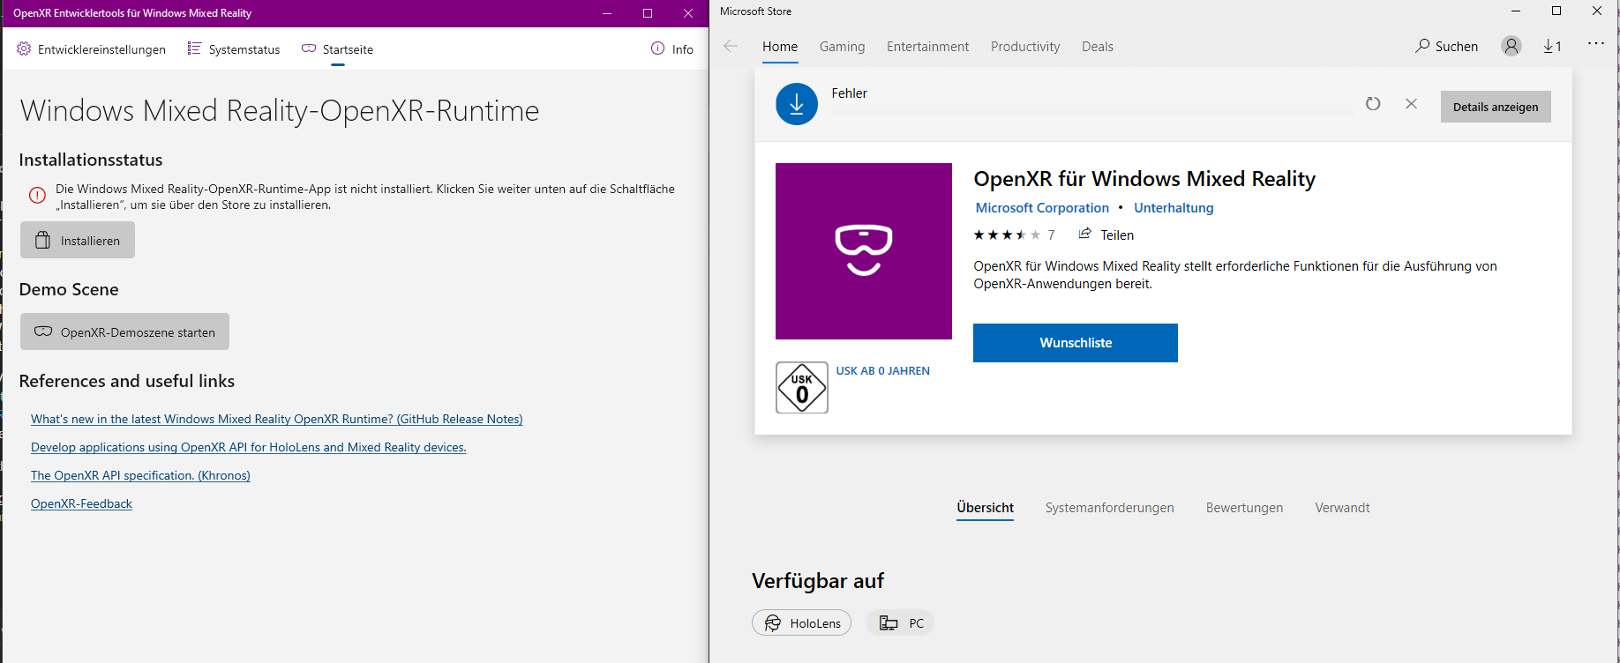
Task: Open the Gaming tab in Store
Action: (842, 47)
